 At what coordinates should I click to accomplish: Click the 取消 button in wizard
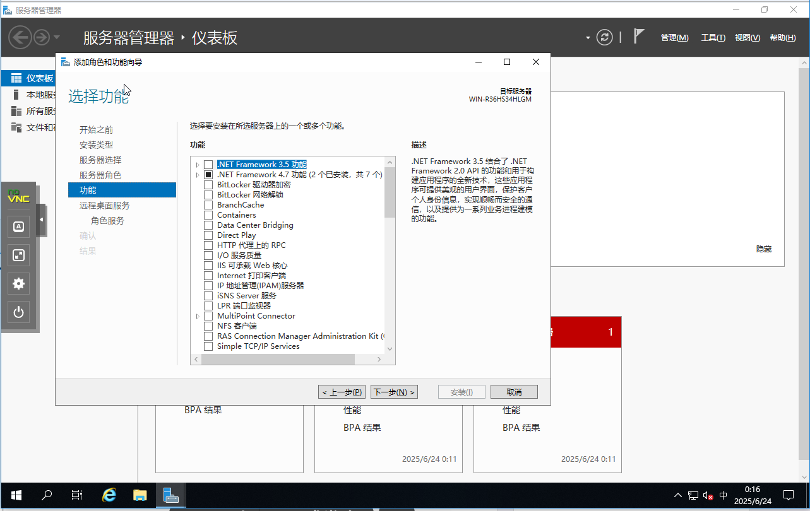[x=514, y=392]
